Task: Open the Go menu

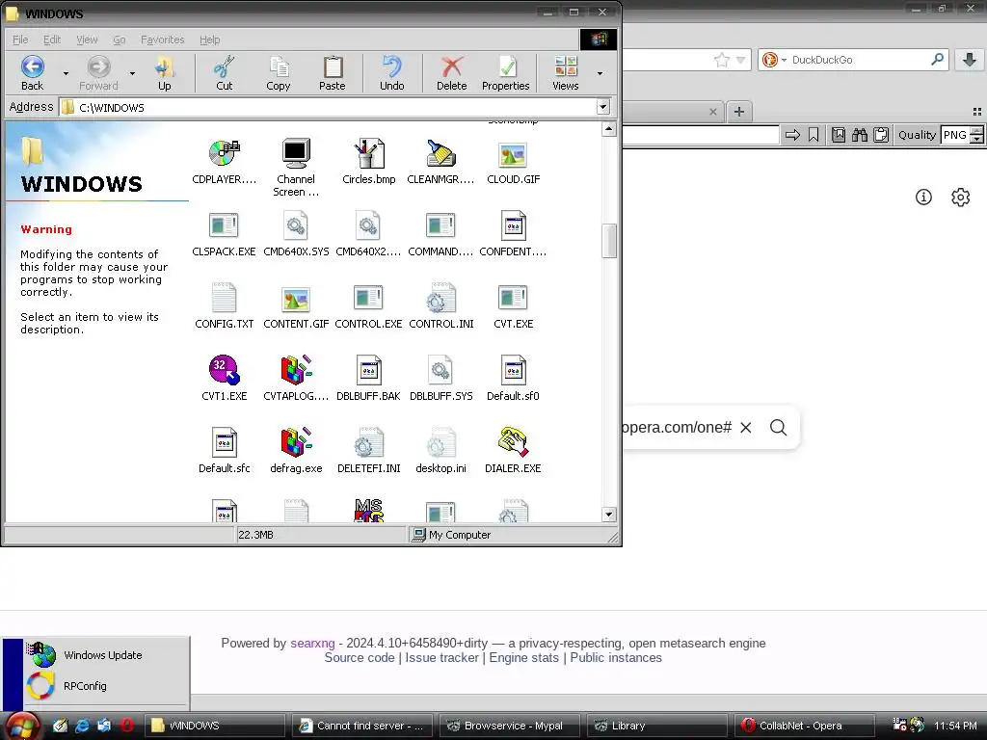Action: click(119, 40)
